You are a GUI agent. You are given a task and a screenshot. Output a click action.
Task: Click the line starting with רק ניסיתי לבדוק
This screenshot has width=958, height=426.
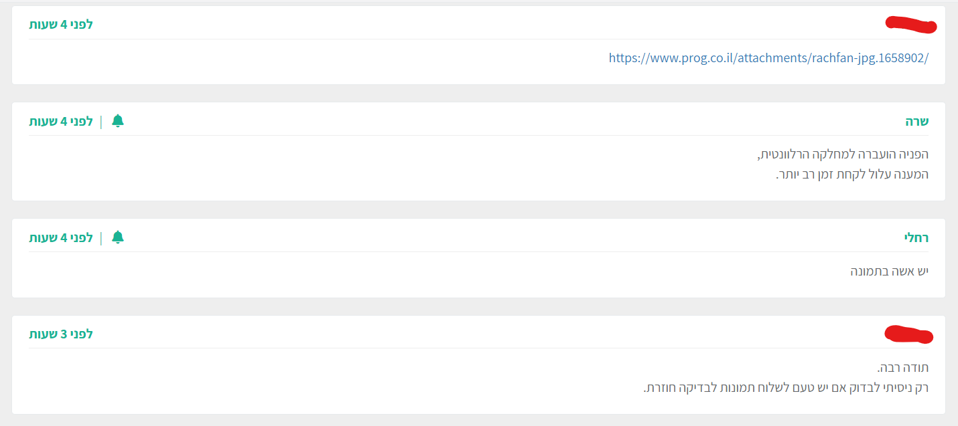coord(786,388)
